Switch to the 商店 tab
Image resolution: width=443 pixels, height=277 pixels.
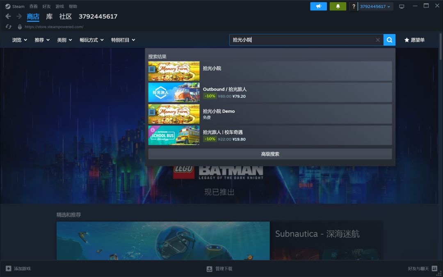click(x=33, y=16)
